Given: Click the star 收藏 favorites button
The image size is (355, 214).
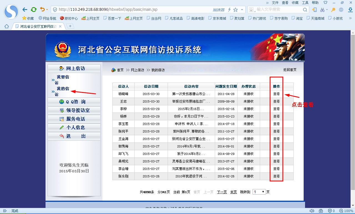Looking at the screenshot, I should pyautogui.click(x=28, y=18).
